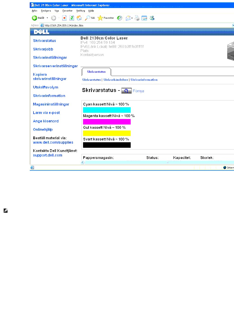Screen dimensions: 234x324
Task: Open the Visa menu
Action: point(57,11)
